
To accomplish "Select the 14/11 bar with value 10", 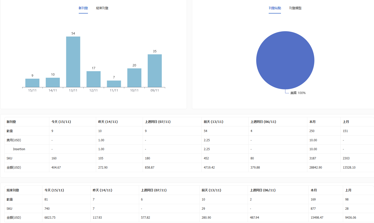I will point(53,82).
